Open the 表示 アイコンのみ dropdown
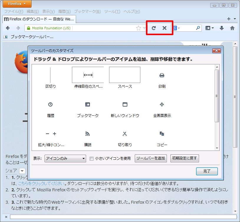Screen dimensions: 240x222 [x=65, y=159]
